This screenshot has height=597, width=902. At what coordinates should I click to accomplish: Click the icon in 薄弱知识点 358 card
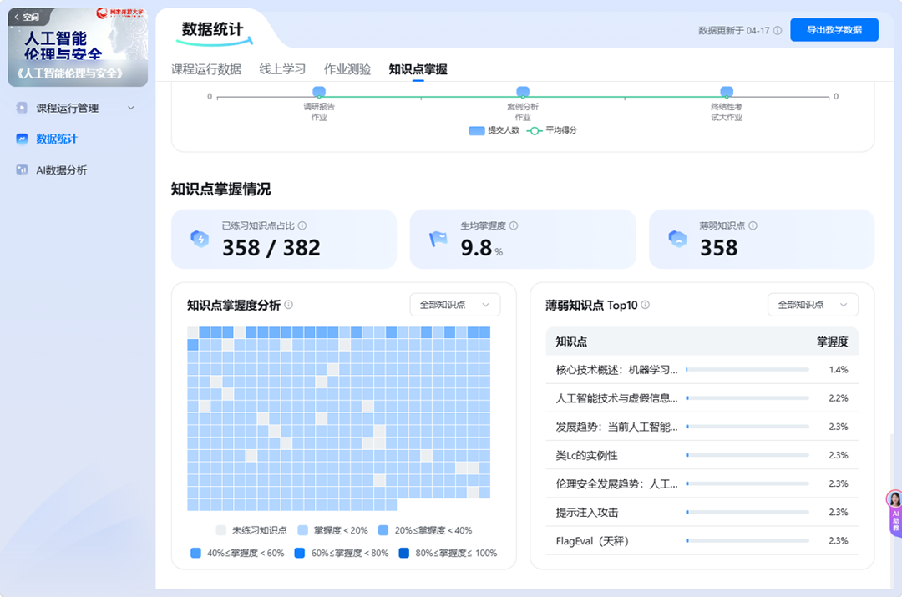point(677,239)
